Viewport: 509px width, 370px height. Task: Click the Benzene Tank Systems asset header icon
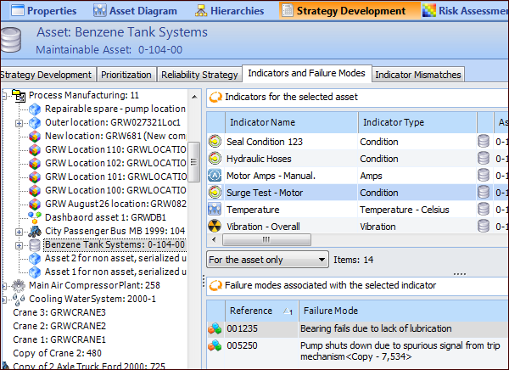(13, 41)
